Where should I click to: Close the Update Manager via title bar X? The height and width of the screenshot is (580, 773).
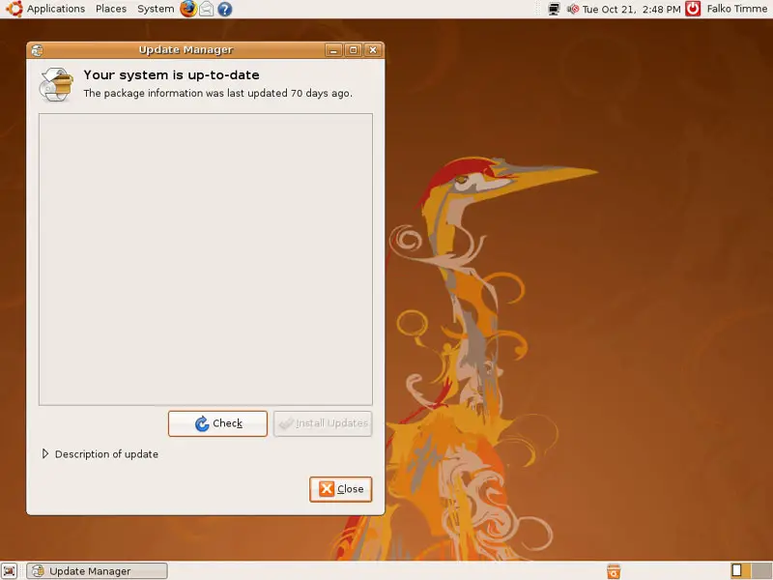373,50
